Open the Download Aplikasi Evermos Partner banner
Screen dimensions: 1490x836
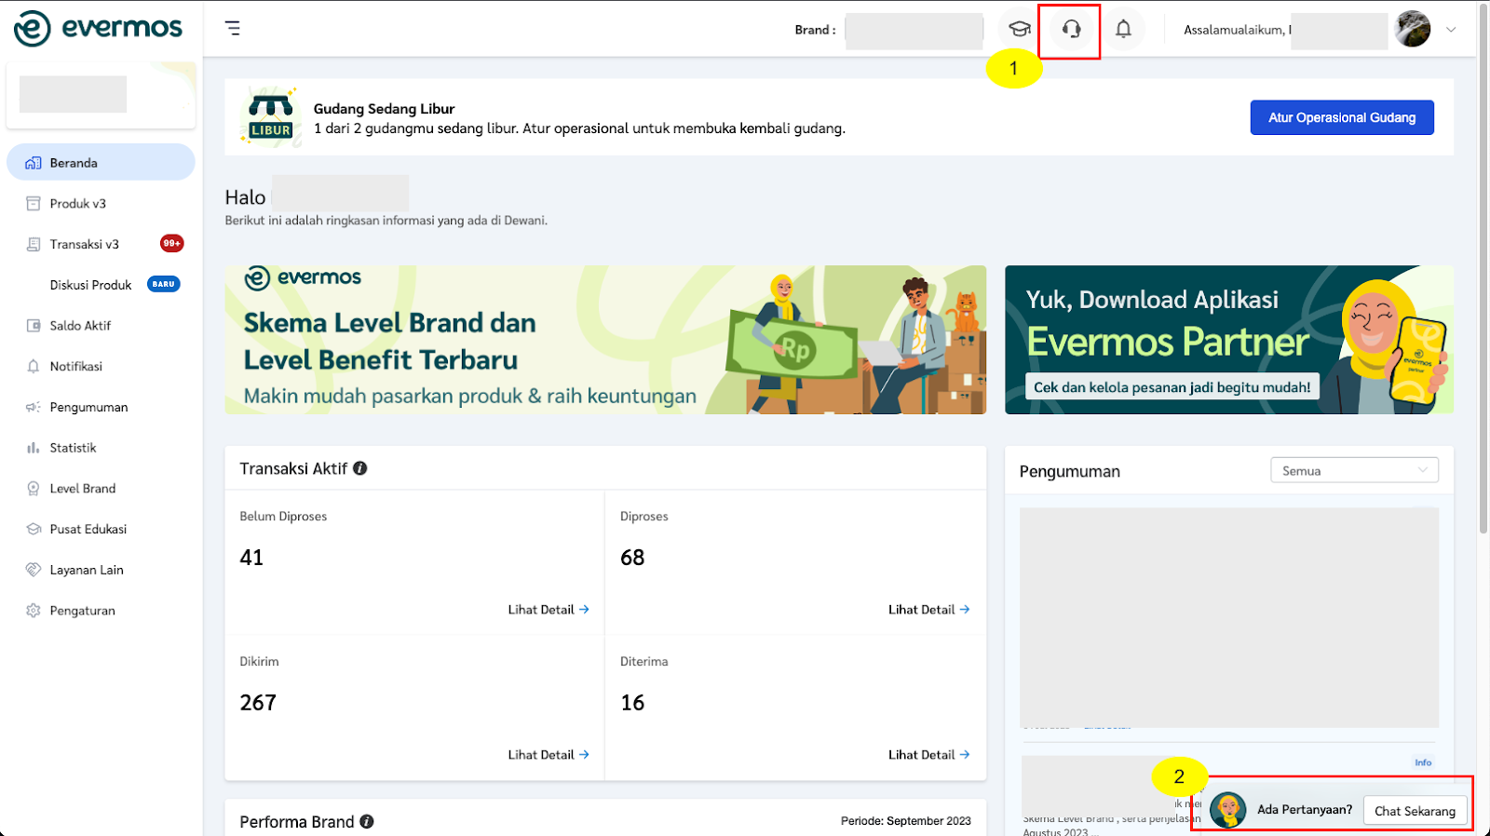[x=1229, y=340]
